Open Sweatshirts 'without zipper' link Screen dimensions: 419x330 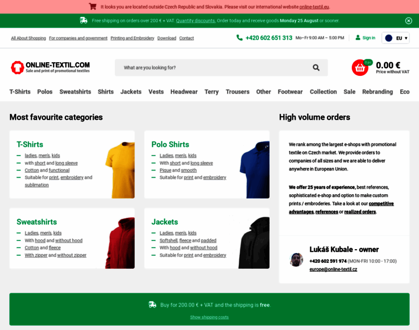[72, 255]
